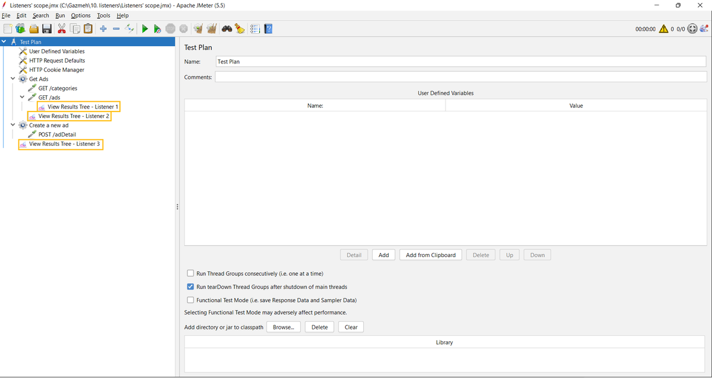Screen dimensions: 712x378
Task: Click the variables table Down button
Action: tap(538, 255)
